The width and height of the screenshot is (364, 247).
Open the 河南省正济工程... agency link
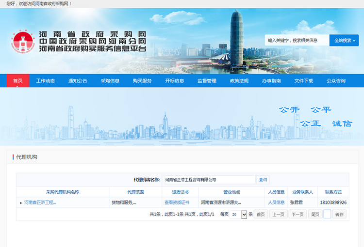(x=40, y=202)
